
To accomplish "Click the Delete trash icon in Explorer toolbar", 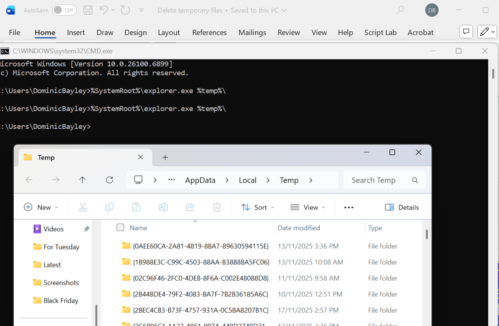I will point(217,207).
